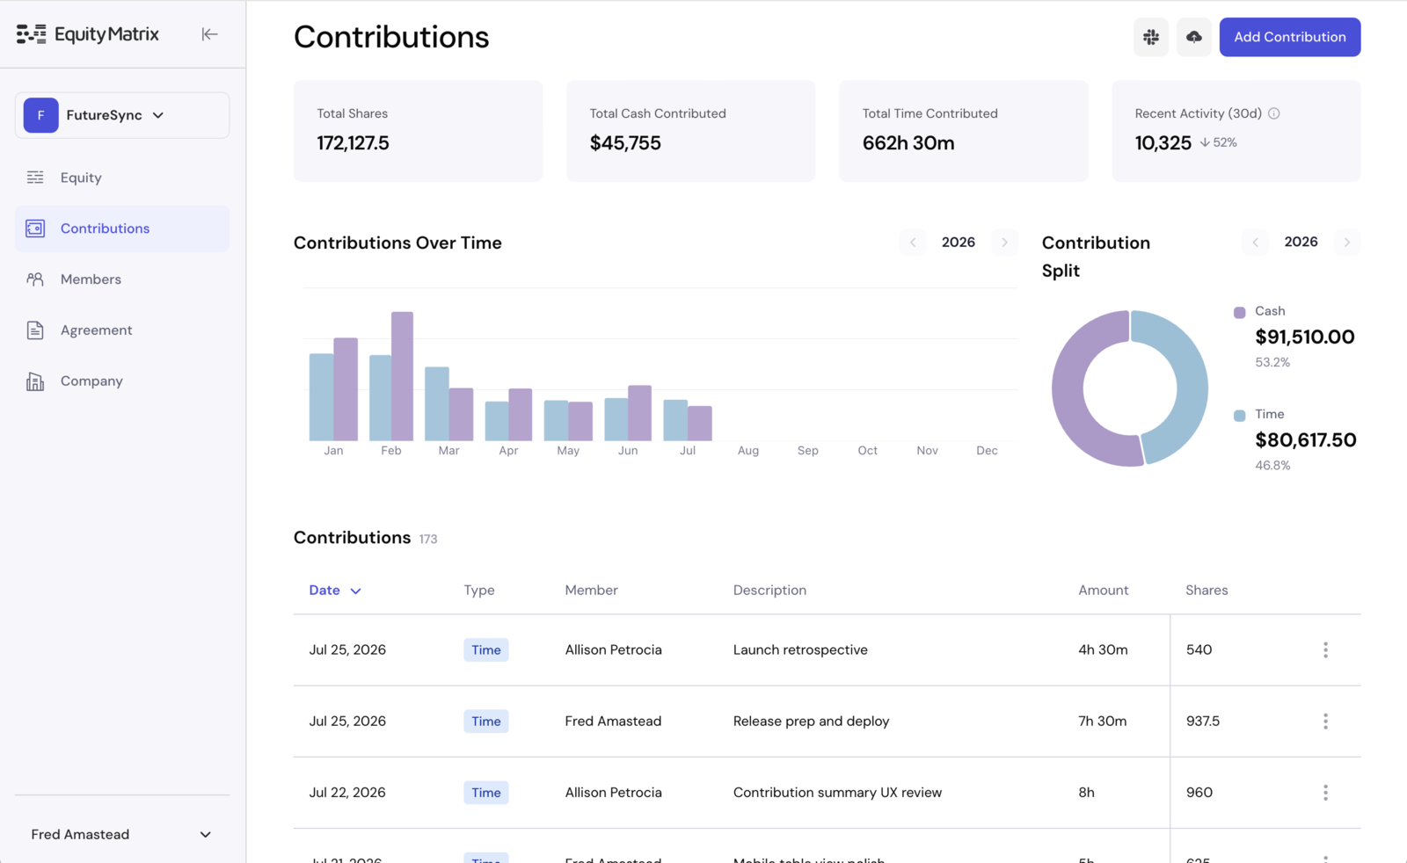Open row menu for Release prep and deploy
This screenshot has width=1407, height=863.
pos(1325,722)
